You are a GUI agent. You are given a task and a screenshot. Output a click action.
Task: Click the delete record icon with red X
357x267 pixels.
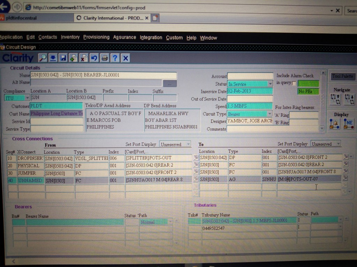pyautogui.click(x=84, y=58)
